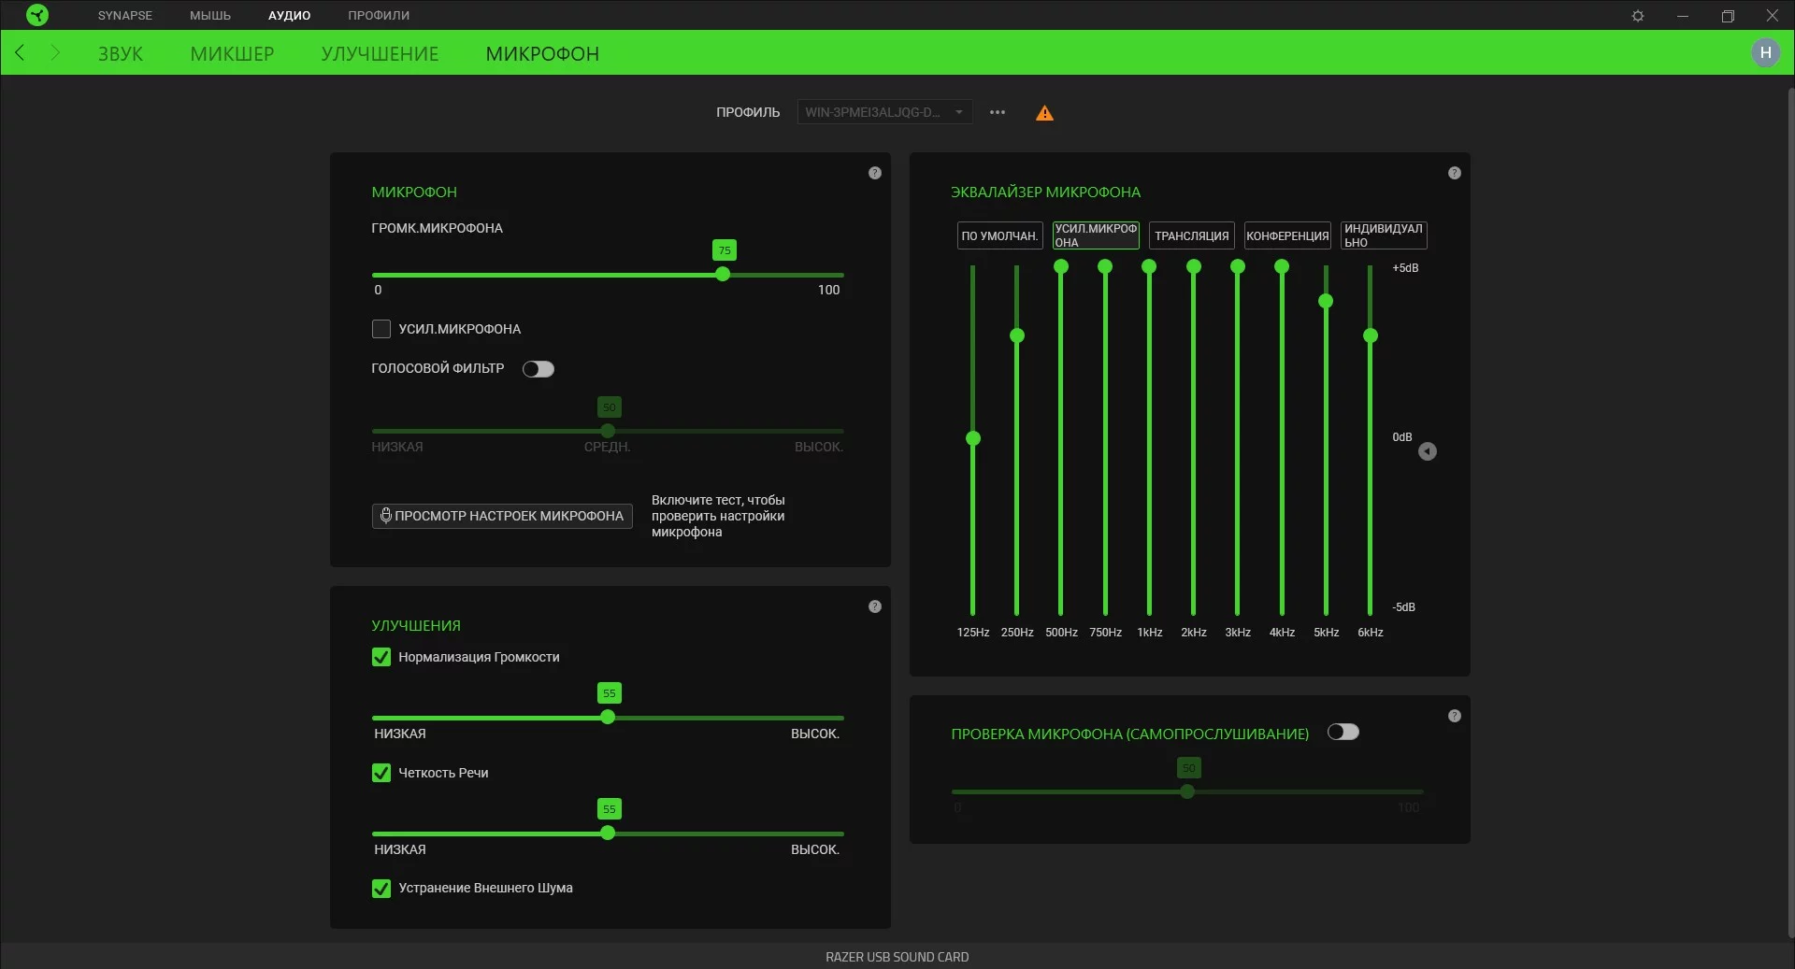Open the Мышь top menu item
The width and height of the screenshot is (1795, 969).
210,16
